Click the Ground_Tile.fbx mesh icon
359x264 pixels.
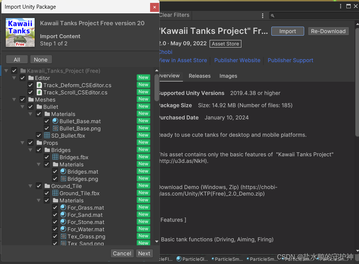(55, 193)
